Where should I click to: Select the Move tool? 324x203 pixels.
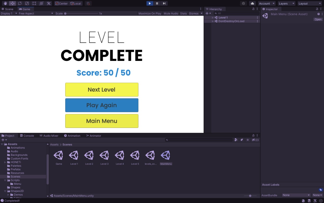coord(12,3)
